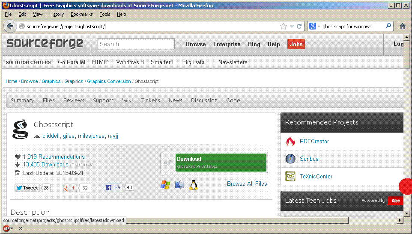Image resolution: width=412 pixels, height=234 pixels.
Task: Click into the SourceForge Search field
Action: tap(136, 44)
